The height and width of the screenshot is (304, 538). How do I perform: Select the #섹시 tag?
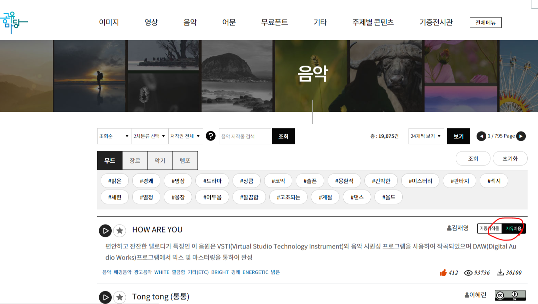[x=494, y=181]
